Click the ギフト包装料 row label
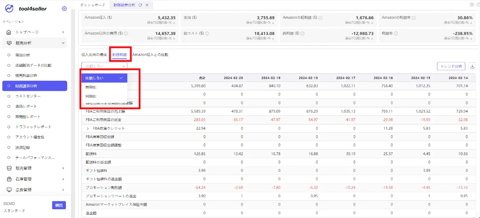 coord(96,171)
